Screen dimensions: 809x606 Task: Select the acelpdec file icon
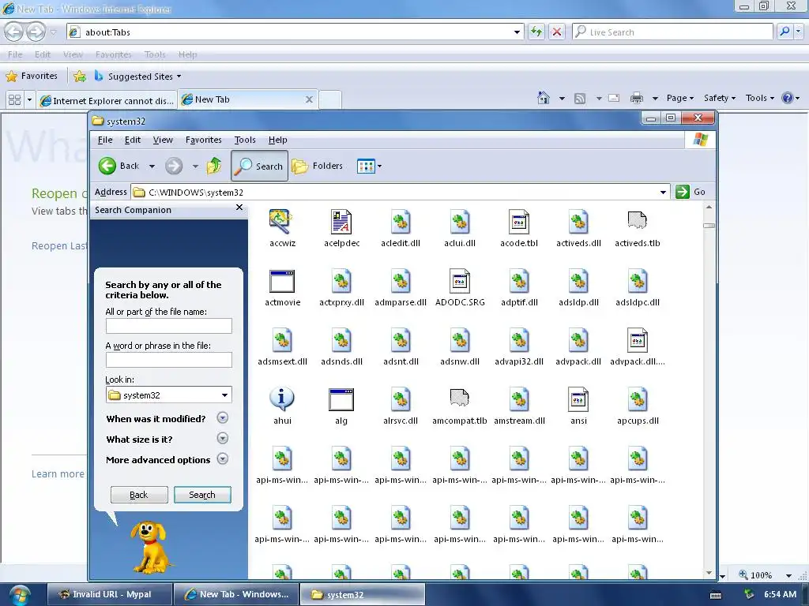[x=341, y=222]
